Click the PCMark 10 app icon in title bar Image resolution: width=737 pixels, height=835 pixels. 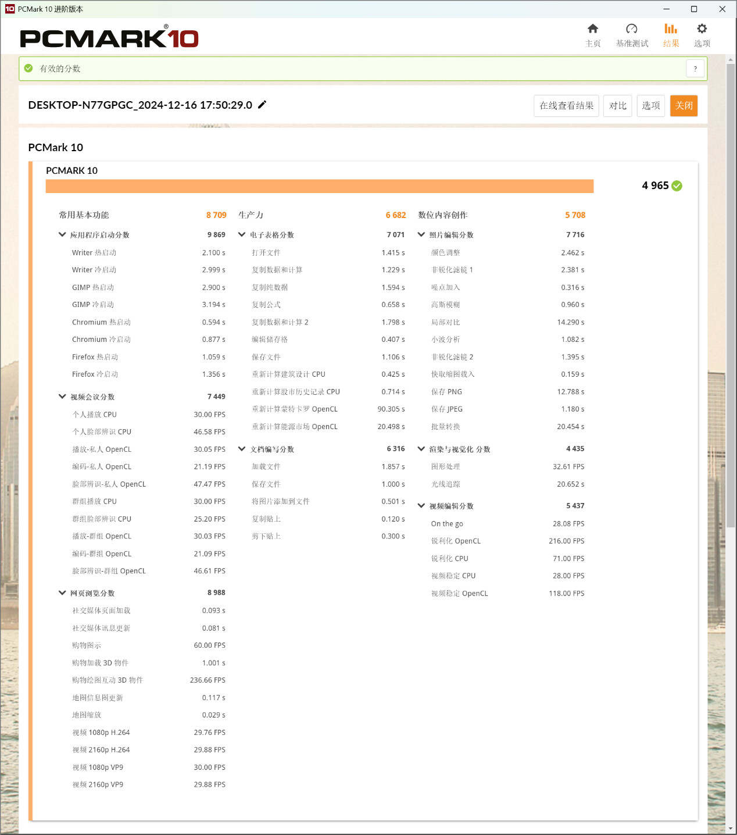[x=9, y=9]
